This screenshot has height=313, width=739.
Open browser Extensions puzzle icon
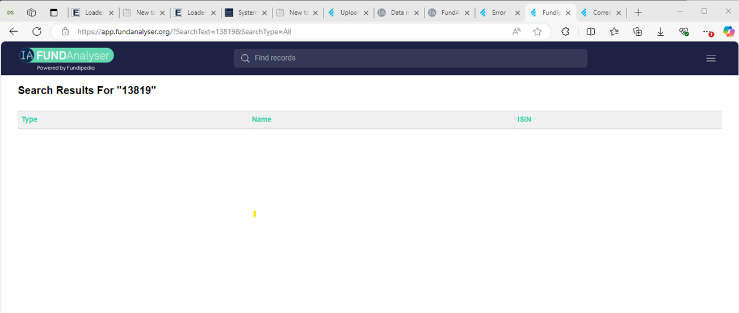(565, 32)
